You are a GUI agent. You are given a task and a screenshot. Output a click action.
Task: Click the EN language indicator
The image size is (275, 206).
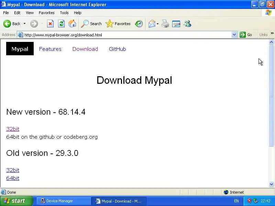point(236,201)
